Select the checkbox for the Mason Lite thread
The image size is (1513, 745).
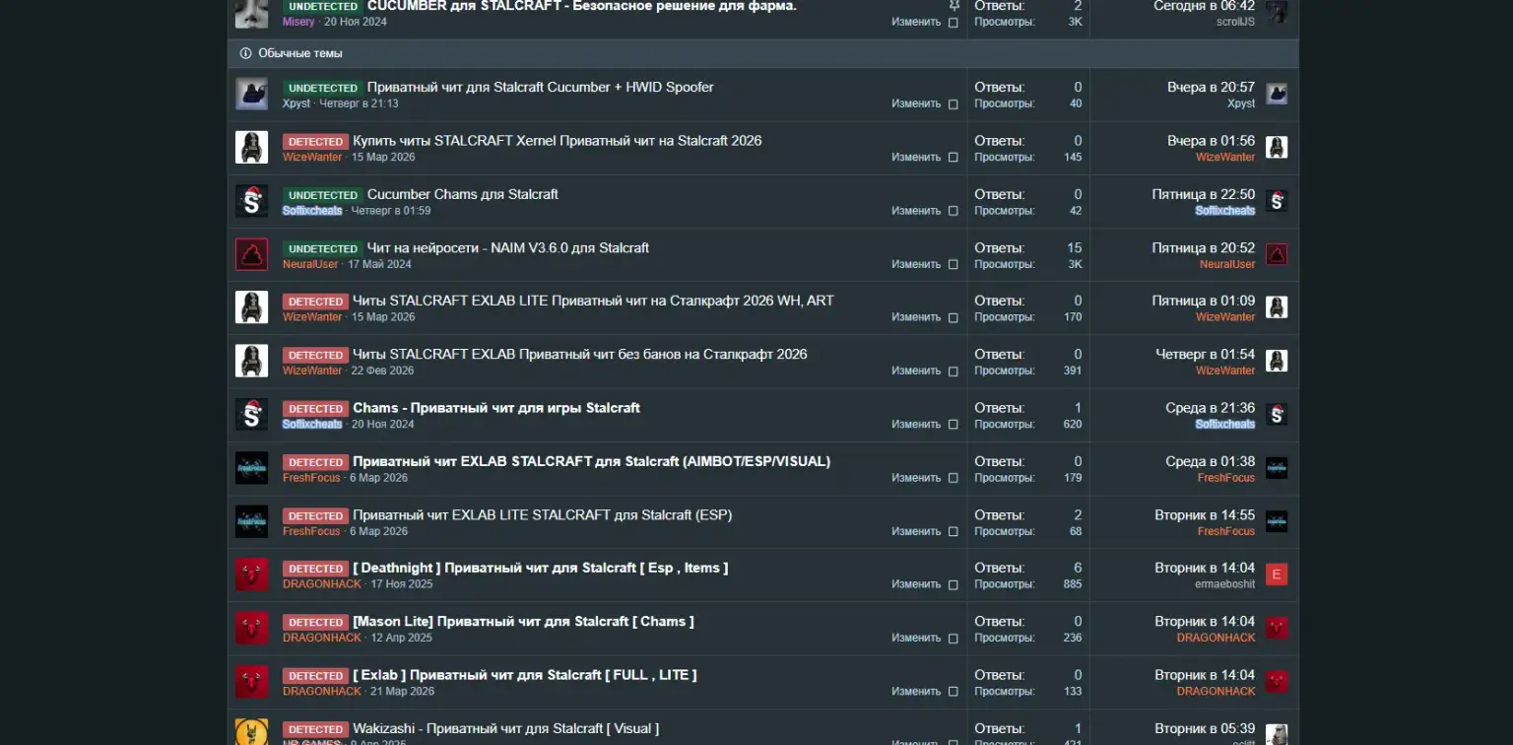[953, 638]
